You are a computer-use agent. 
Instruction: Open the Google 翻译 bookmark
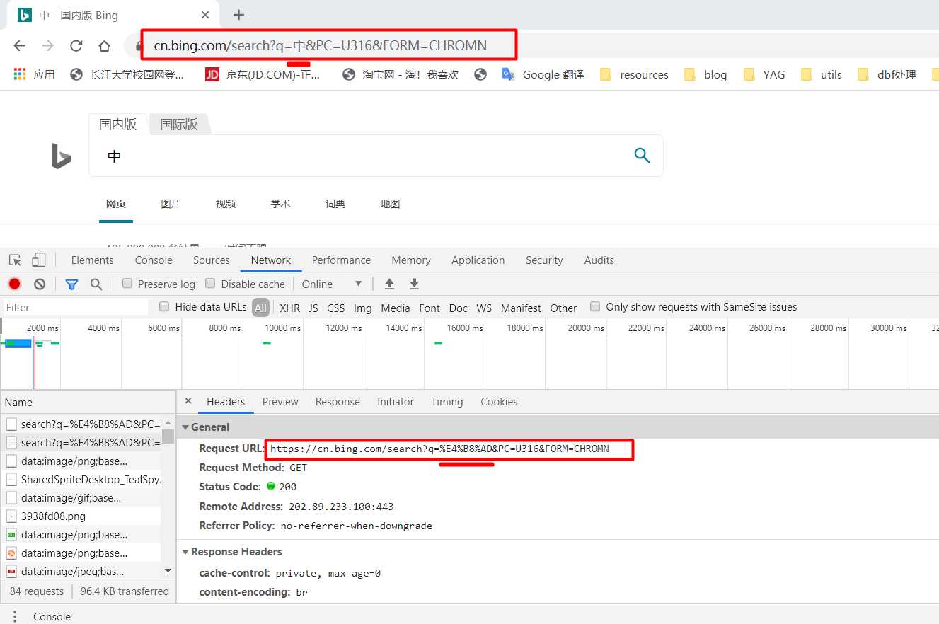(x=543, y=74)
